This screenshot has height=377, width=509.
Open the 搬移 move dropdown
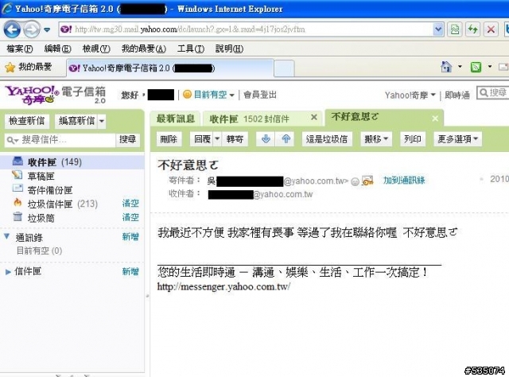376,139
